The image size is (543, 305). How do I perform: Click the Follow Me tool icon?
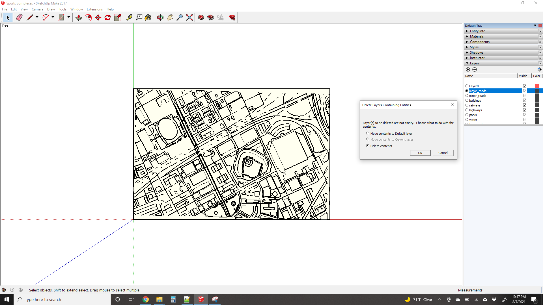[89, 18]
